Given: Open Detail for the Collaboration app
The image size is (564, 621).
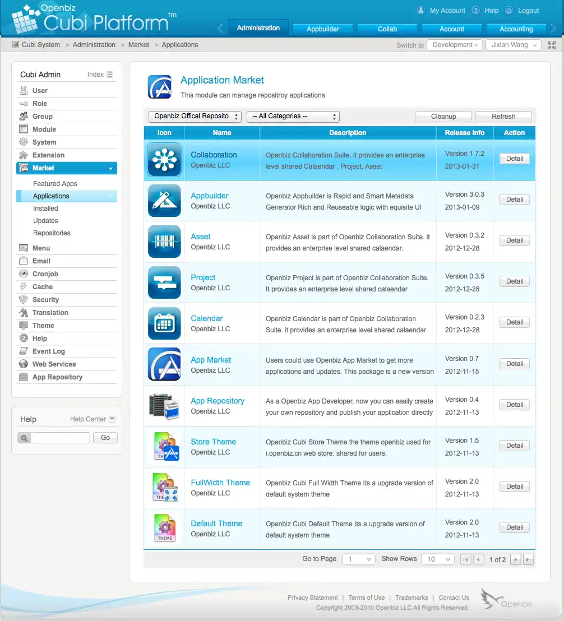Looking at the screenshot, I should tap(515, 159).
